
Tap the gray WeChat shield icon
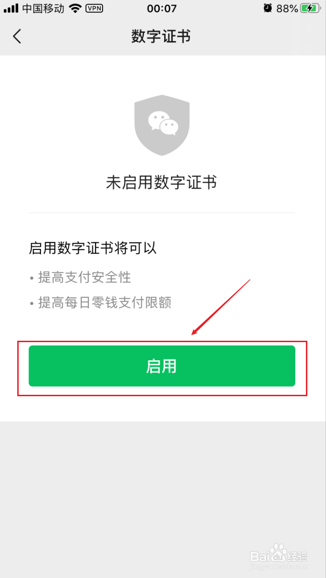162,125
